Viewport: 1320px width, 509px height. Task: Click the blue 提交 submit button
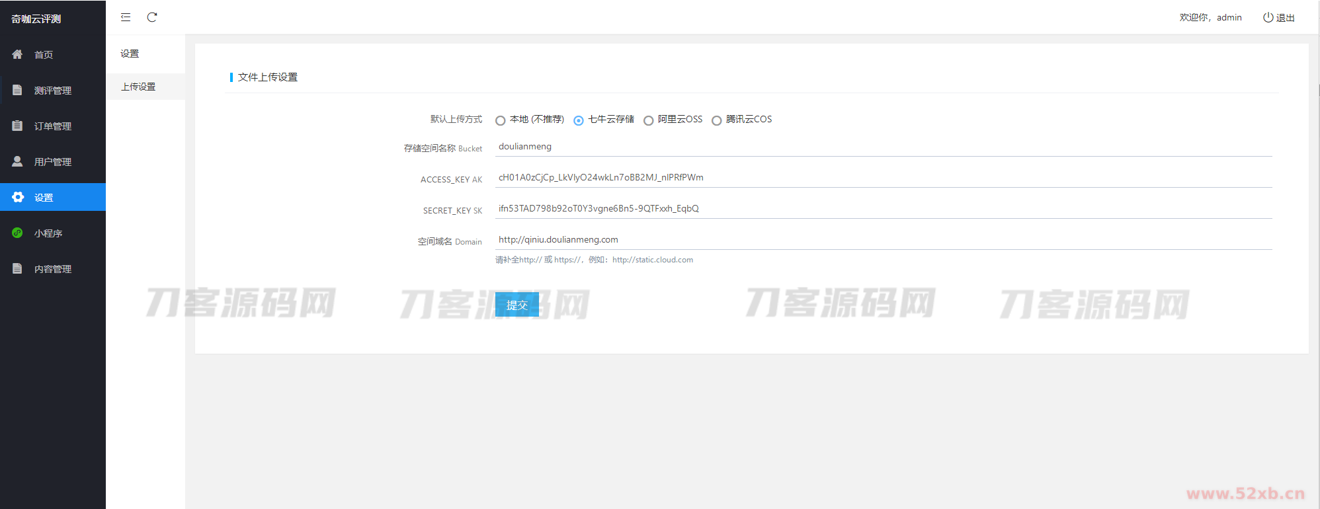point(516,305)
